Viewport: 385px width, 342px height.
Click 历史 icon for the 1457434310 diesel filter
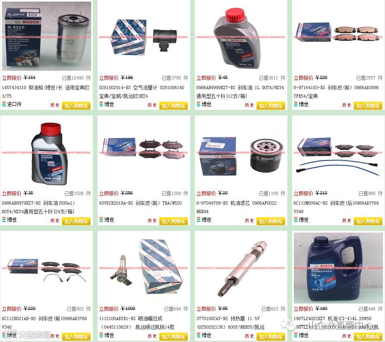point(55,105)
